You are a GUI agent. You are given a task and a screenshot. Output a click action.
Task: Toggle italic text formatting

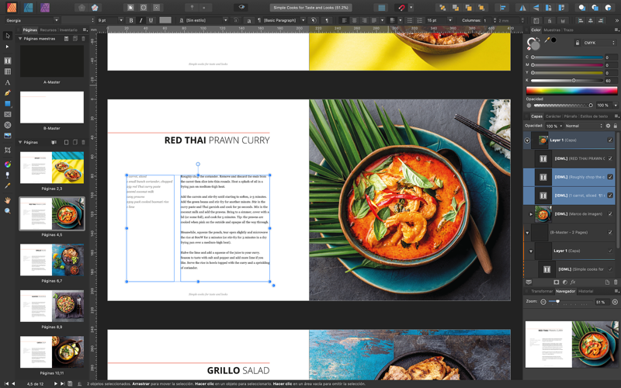coord(141,20)
